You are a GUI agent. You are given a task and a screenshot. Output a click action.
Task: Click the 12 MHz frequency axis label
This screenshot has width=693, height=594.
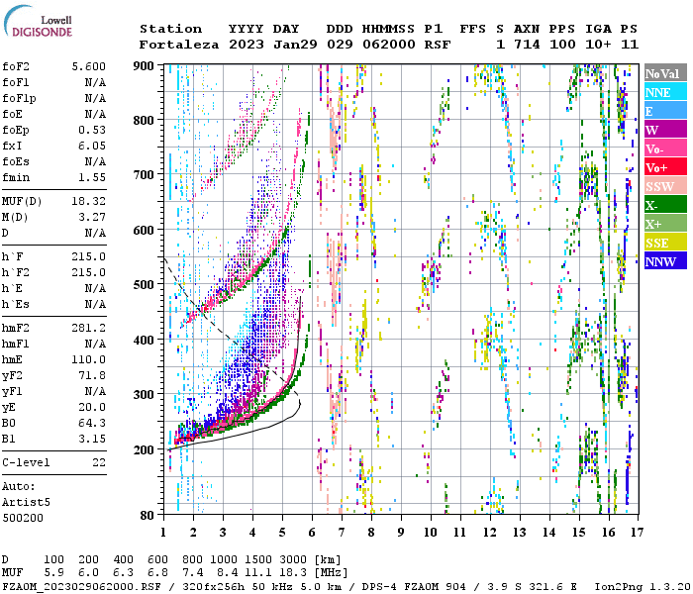(x=490, y=533)
